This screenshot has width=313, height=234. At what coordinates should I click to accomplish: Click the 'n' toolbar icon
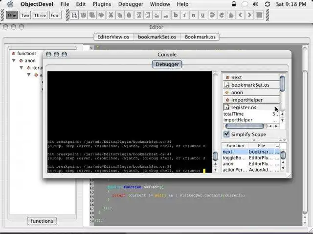[x=194, y=15]
